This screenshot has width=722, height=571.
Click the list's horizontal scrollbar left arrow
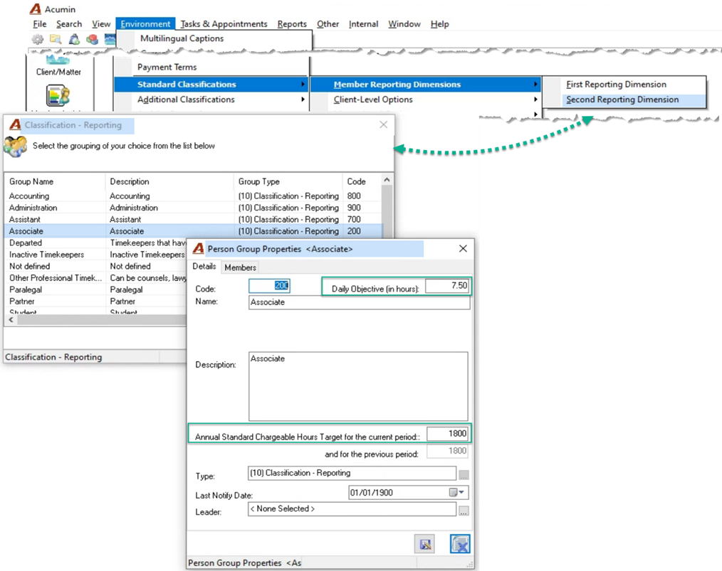pyautogui.click(x=11, y=319)
